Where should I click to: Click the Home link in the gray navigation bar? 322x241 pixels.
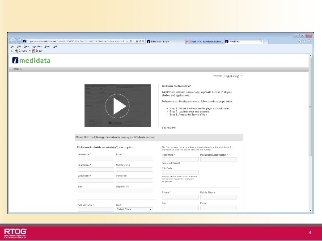[17, 69]
